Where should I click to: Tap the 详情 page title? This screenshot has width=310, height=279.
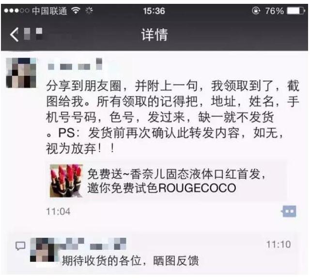click(155, 34)
